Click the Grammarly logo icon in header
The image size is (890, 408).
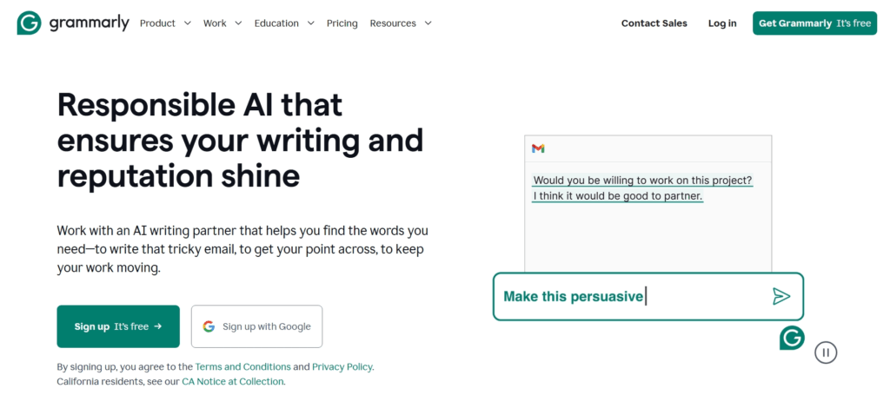[29, 23]
